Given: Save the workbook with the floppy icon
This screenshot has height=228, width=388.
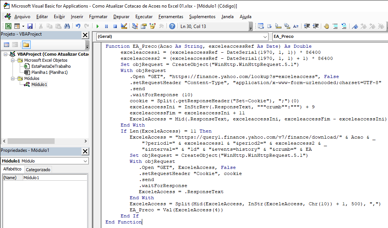Looking at the screenshot, I should point(30,26).
